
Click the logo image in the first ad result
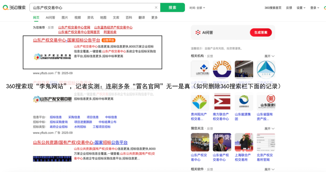click(x=52, y=57)
